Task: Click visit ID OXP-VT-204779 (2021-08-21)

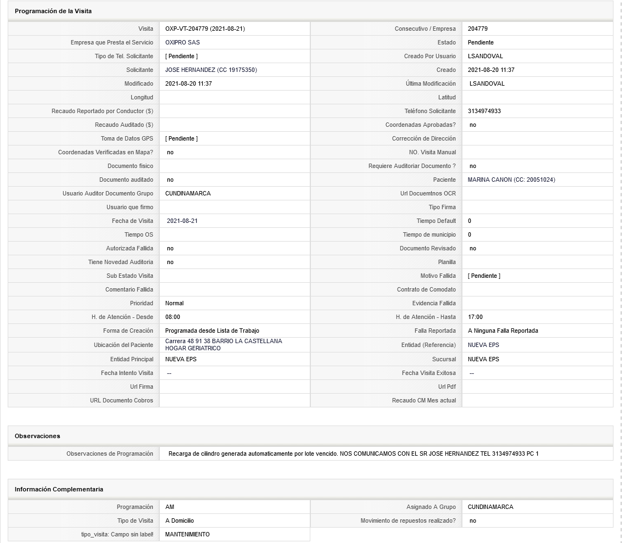Action: coord(205,29)
